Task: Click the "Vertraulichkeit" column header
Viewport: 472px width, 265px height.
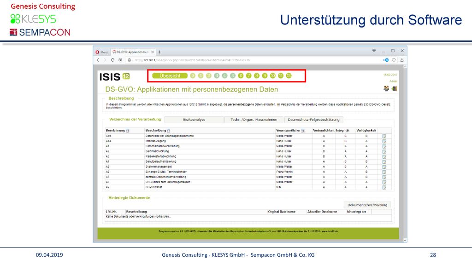Action: [x=324, y=131]
